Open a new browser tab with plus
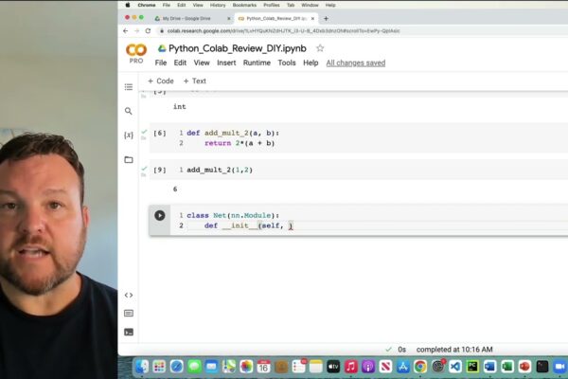The width and height of the screenshot is (568, 379). click(326, 19)
